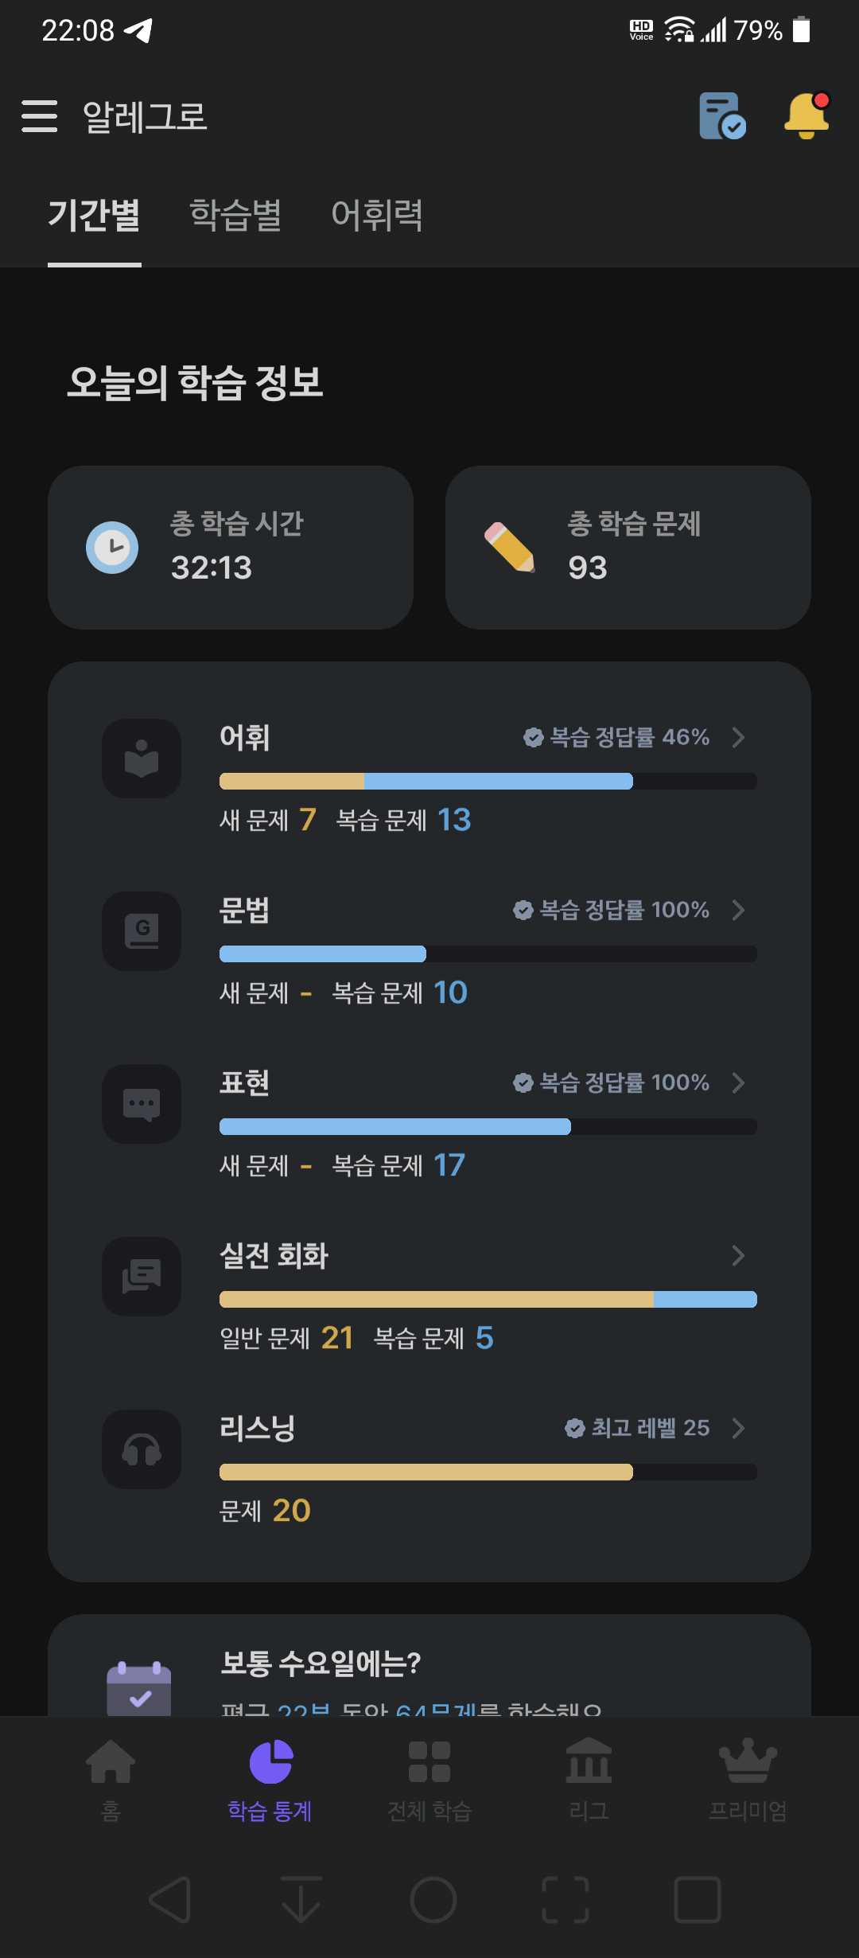Open the hamburger menu
This screenshot has width=859, height=1958.
pos(40,116)
